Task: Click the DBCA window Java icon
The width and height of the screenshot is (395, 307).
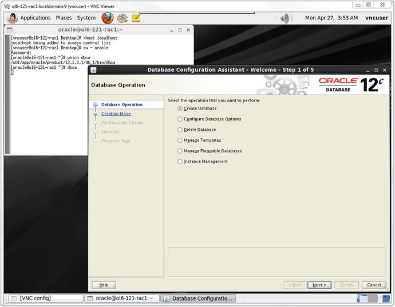Action: (93, 70)
